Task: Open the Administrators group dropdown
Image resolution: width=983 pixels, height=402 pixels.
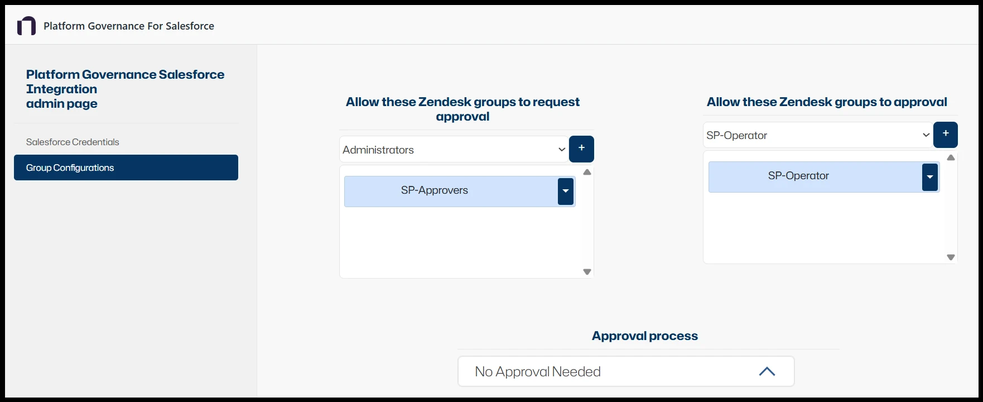Action: 453,149
